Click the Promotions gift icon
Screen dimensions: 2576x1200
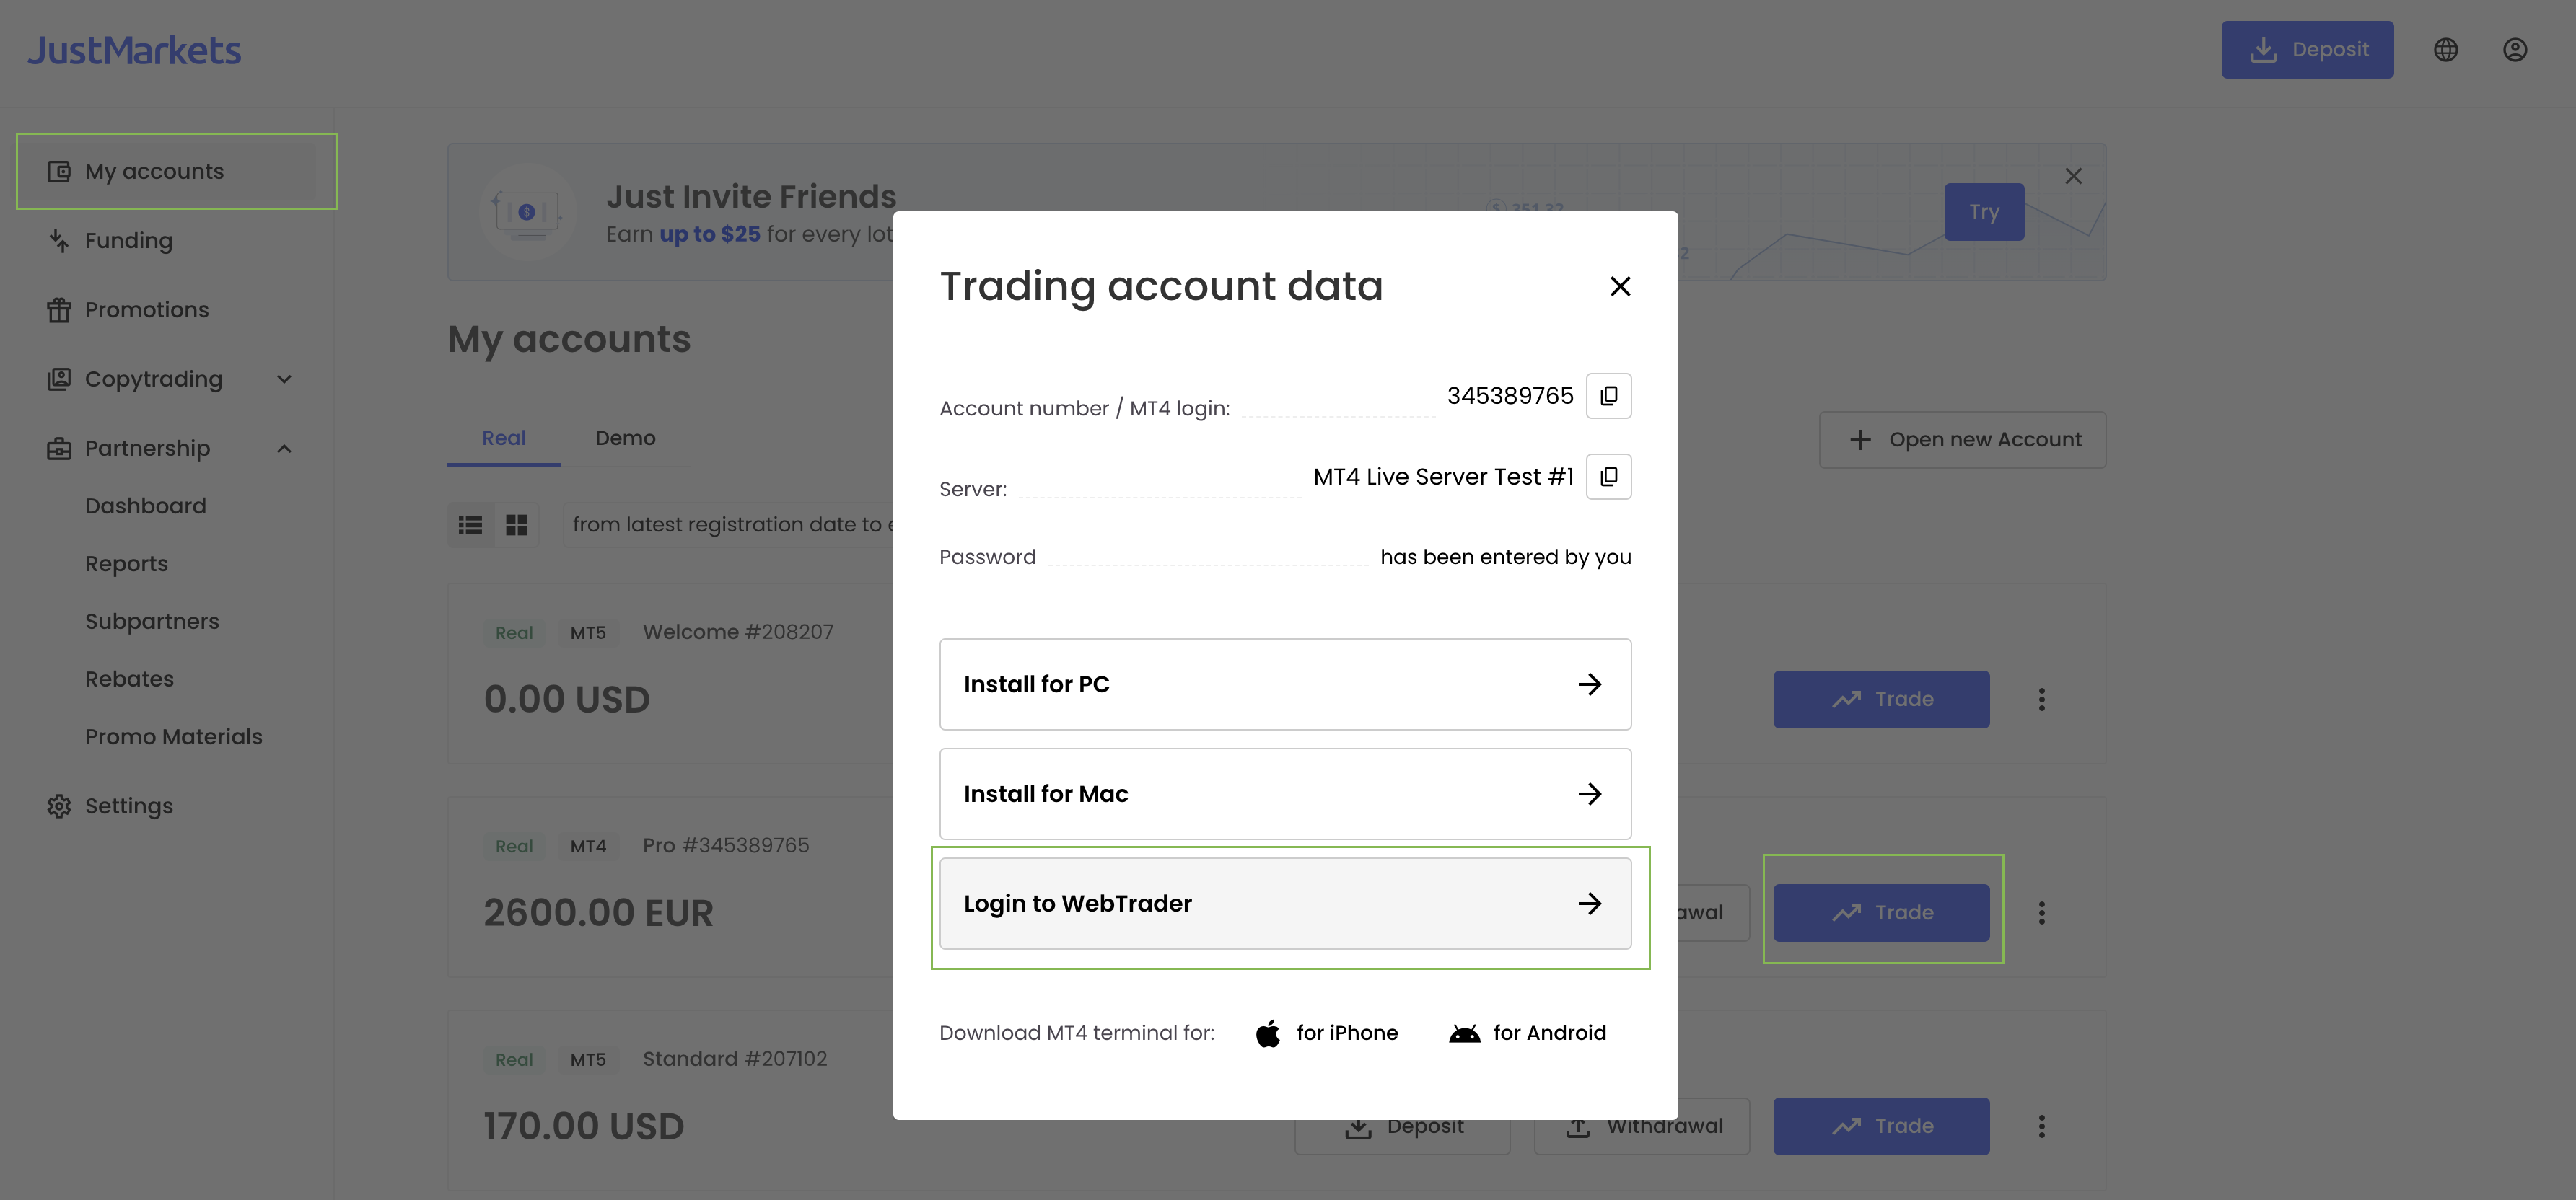tap(59, 310)
